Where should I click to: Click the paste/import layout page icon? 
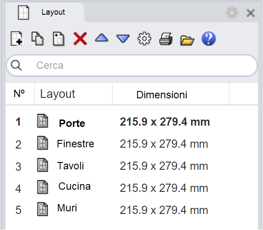click(x=58, y=39)
